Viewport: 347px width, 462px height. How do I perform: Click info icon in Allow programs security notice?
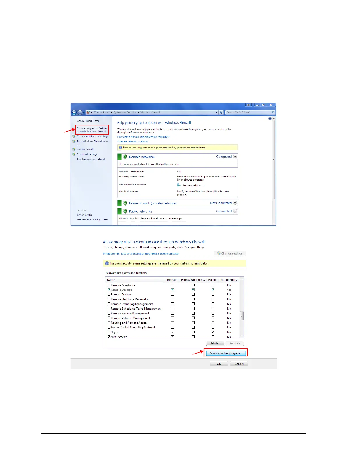pyautogui.click(x=107, y=263)
